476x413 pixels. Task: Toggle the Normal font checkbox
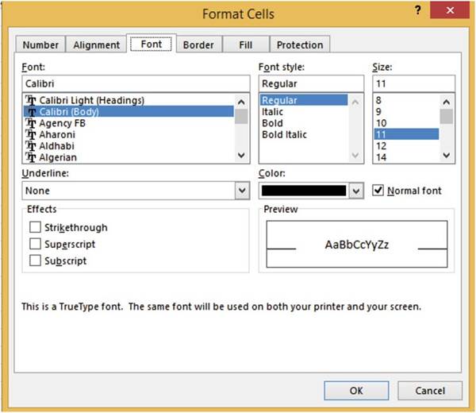pos(378,191)
